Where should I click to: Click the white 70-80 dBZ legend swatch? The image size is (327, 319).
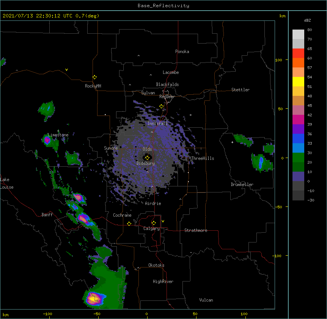tap(298, 34)
